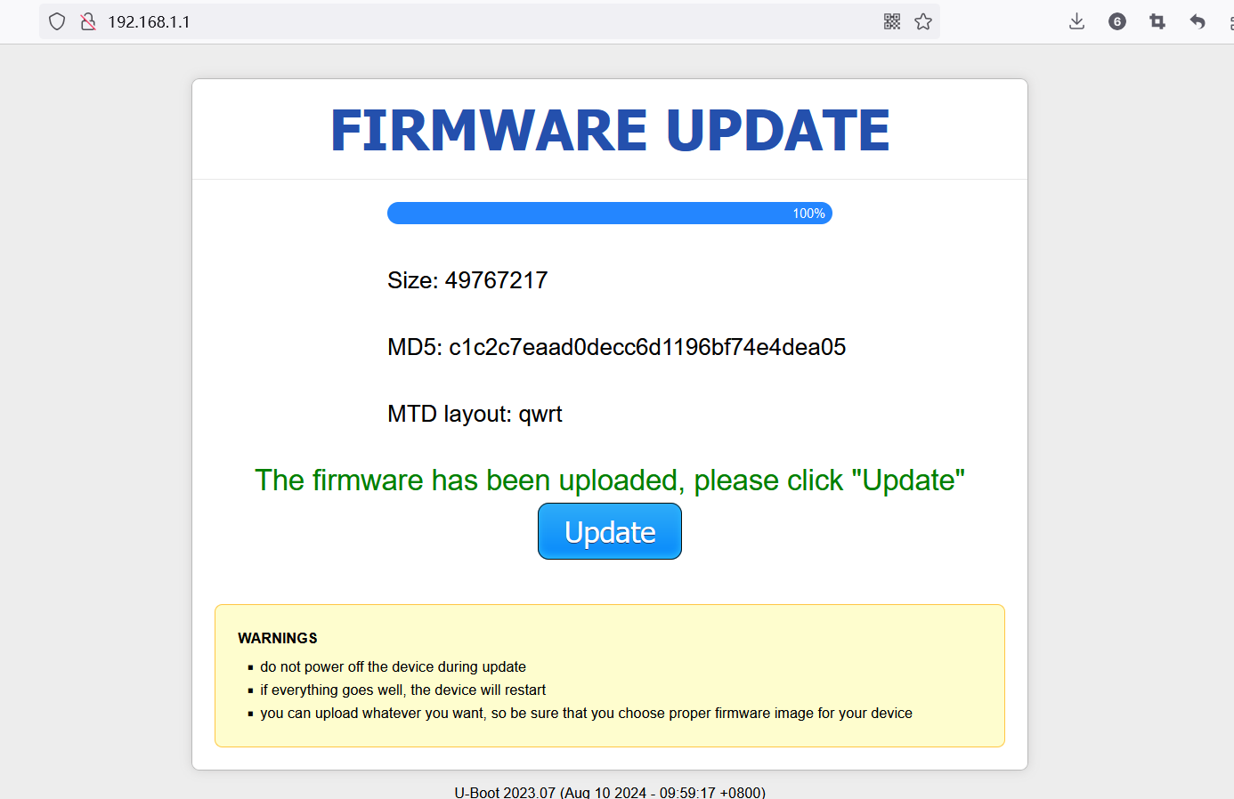Click the curved undo arrow toolbar icon
1234x799 pixels.
[1197, 21]
